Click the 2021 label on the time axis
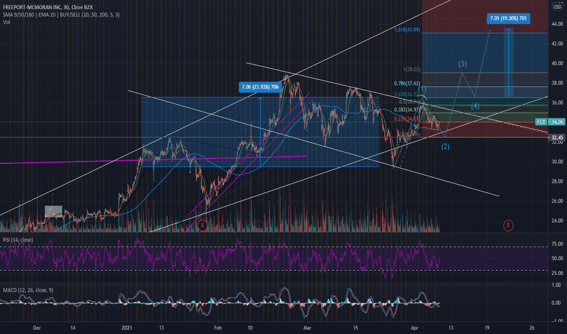The image size is (567, 334). [127, 328]
